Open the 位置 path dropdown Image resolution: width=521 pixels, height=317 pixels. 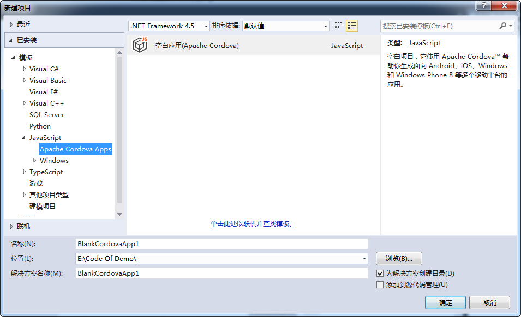click(364, 259)
